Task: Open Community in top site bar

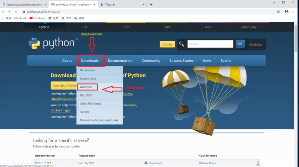Action: [248, 27]
